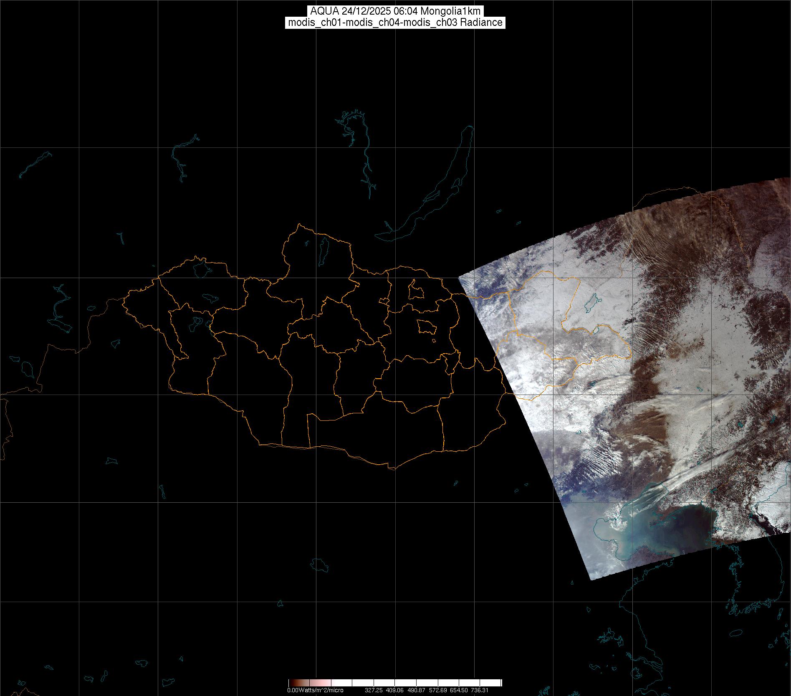Click the modis channel Radiance subtitle label

(x=395, y=23)
